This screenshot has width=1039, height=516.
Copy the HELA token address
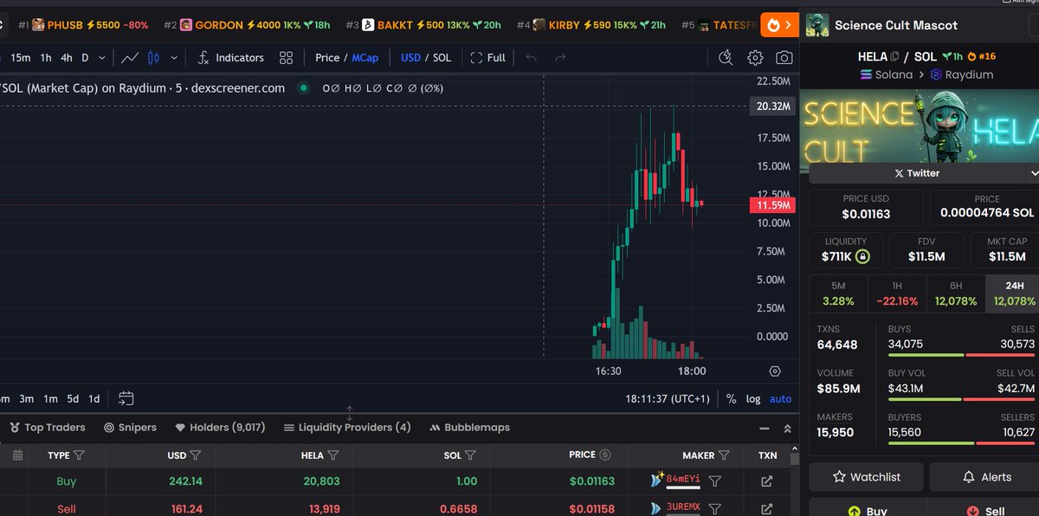(x=894, y=57)
